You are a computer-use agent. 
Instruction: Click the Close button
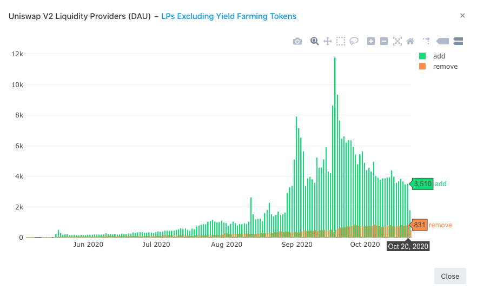(x=450, y=276)
